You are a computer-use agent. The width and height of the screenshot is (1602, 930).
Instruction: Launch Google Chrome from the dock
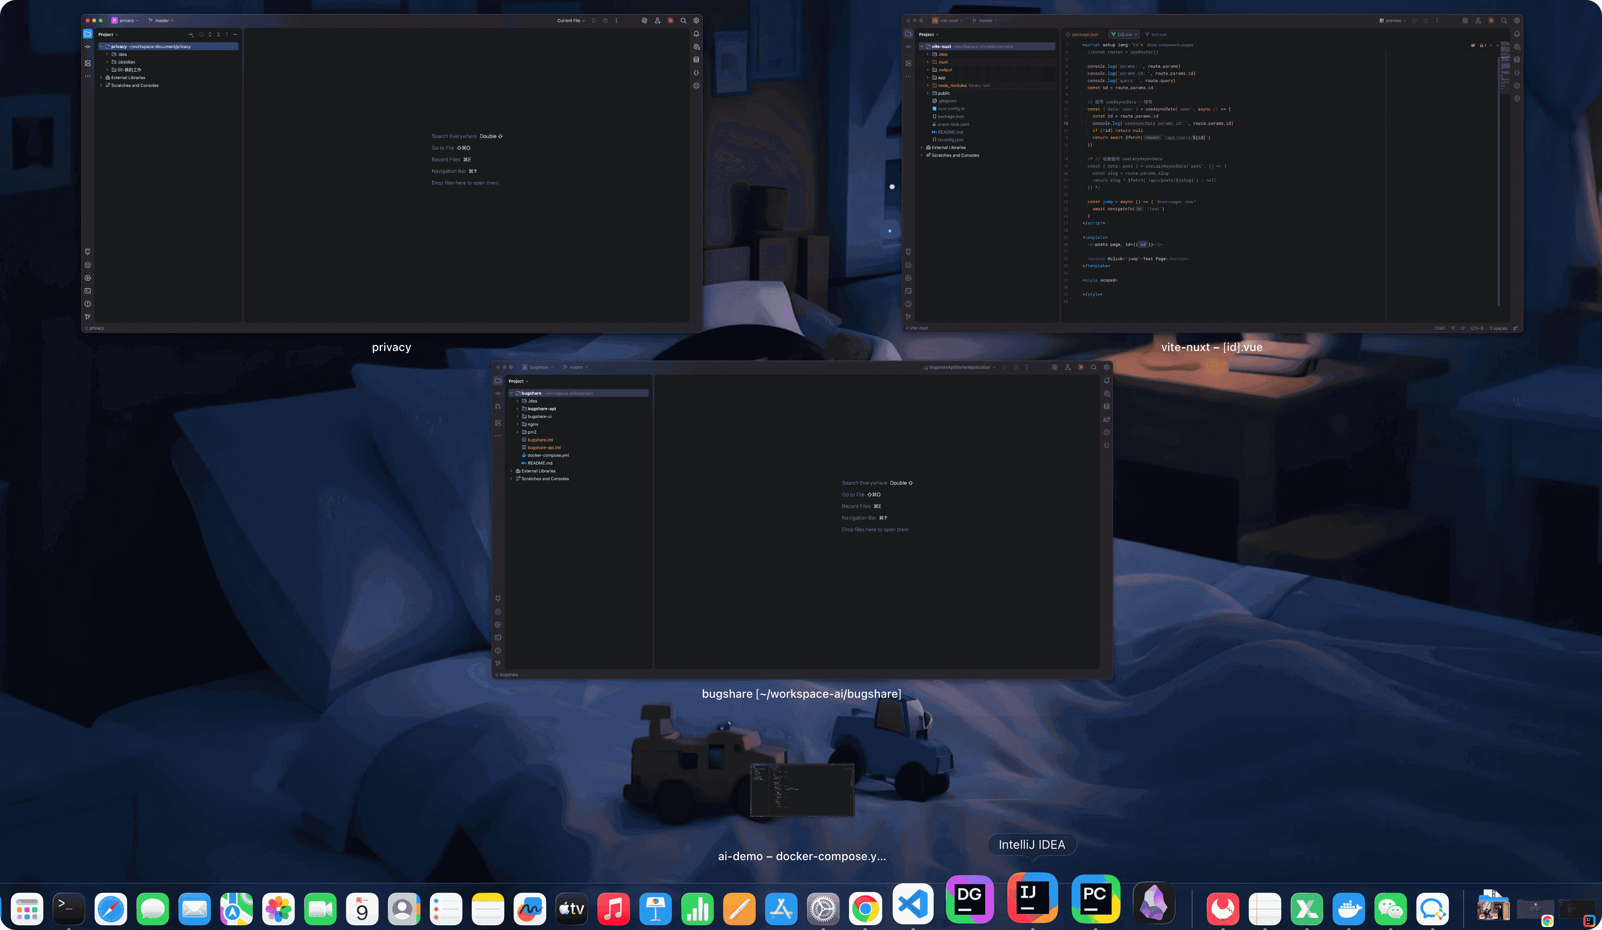tap(865, 909)
